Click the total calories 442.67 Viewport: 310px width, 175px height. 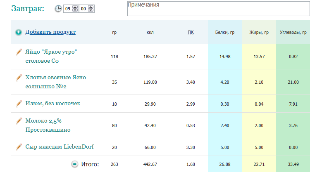coord(150,164)
